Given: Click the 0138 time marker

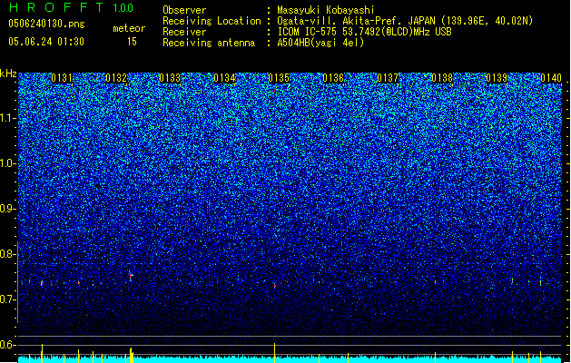Looking at the screenshot, I should click(x=442, y=78).
